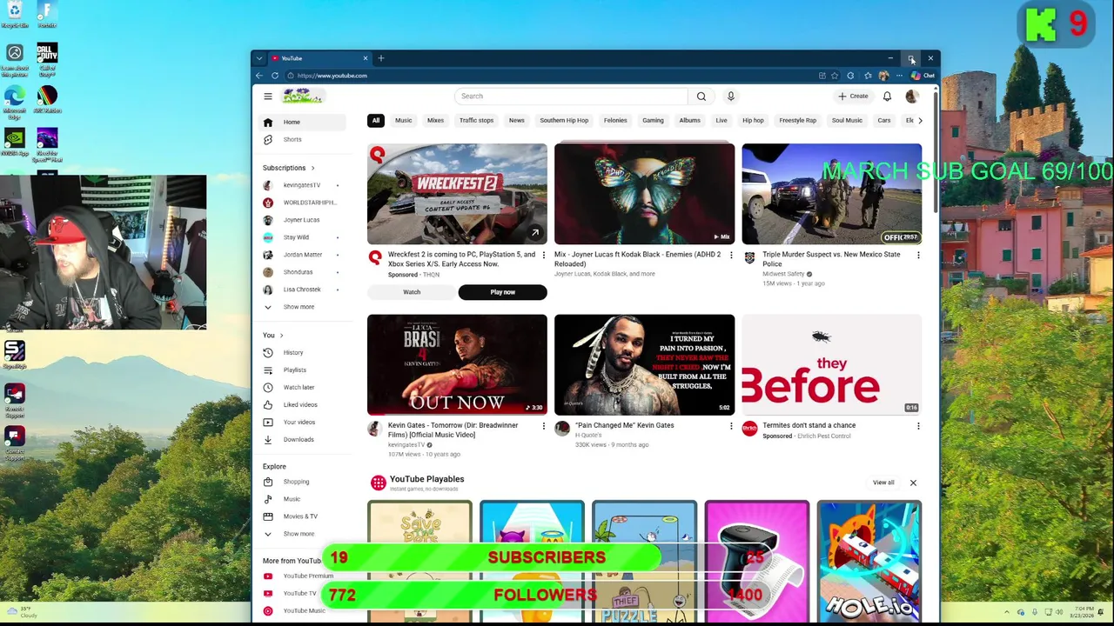Close the YouTube browser tab
1114x626 pixels.
point(366,58)
